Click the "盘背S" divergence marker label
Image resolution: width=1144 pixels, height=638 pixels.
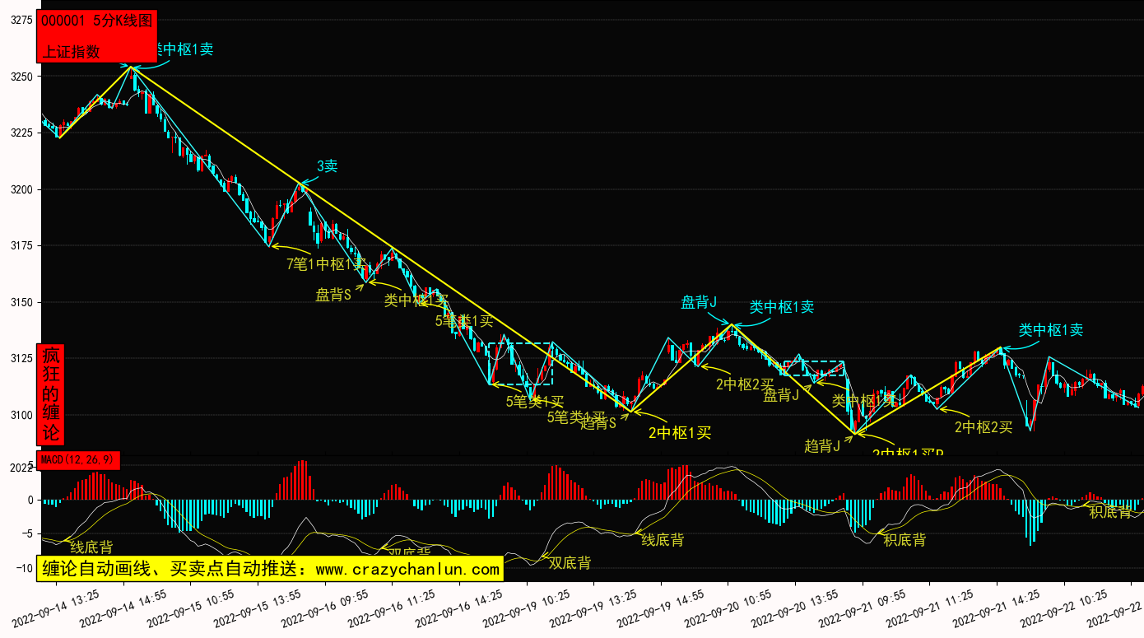click(333, 295)
